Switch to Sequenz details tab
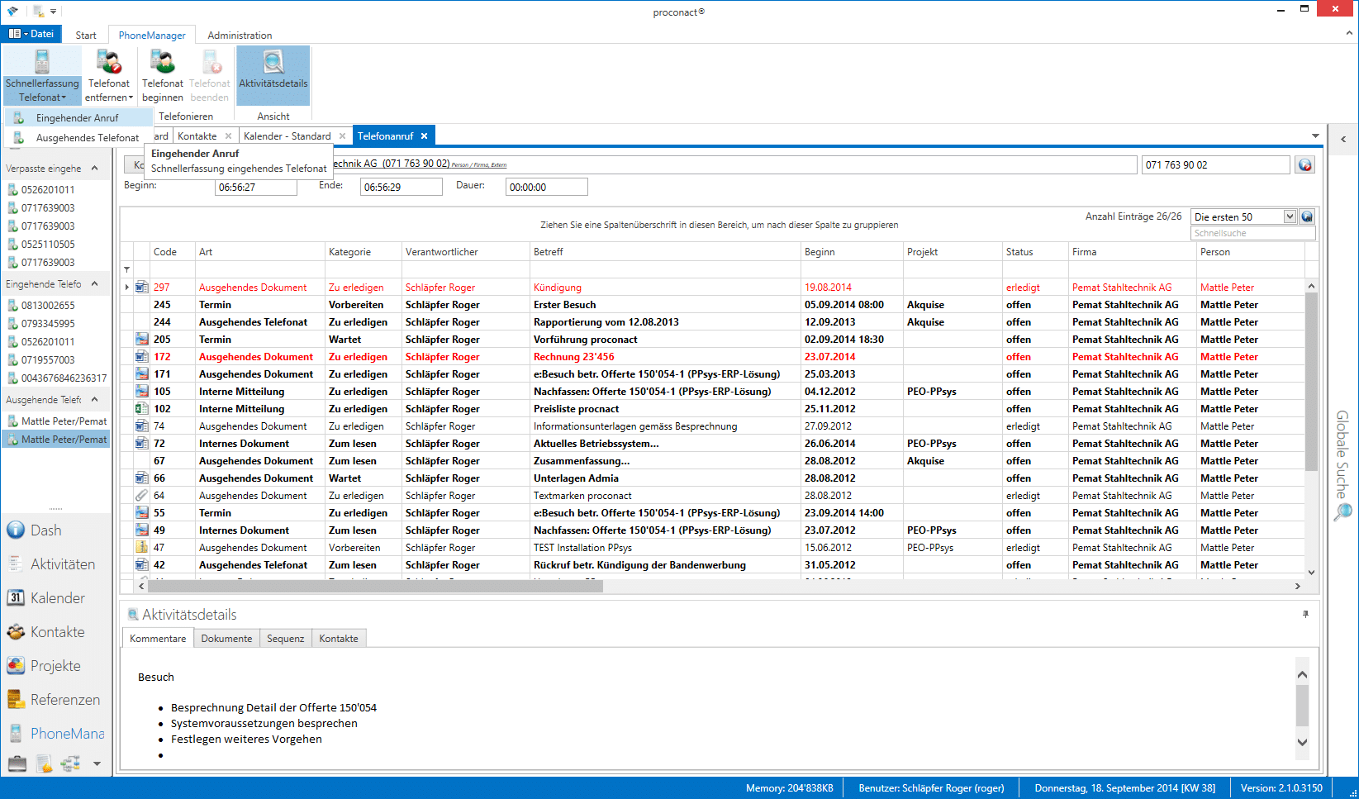 point(285,639)
